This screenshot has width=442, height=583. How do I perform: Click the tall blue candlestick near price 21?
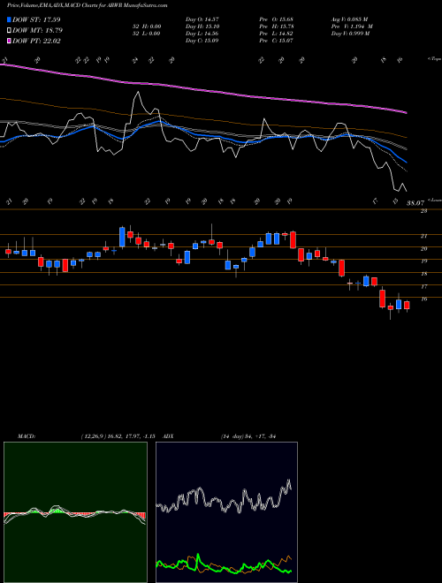click(x=122, y=237)
